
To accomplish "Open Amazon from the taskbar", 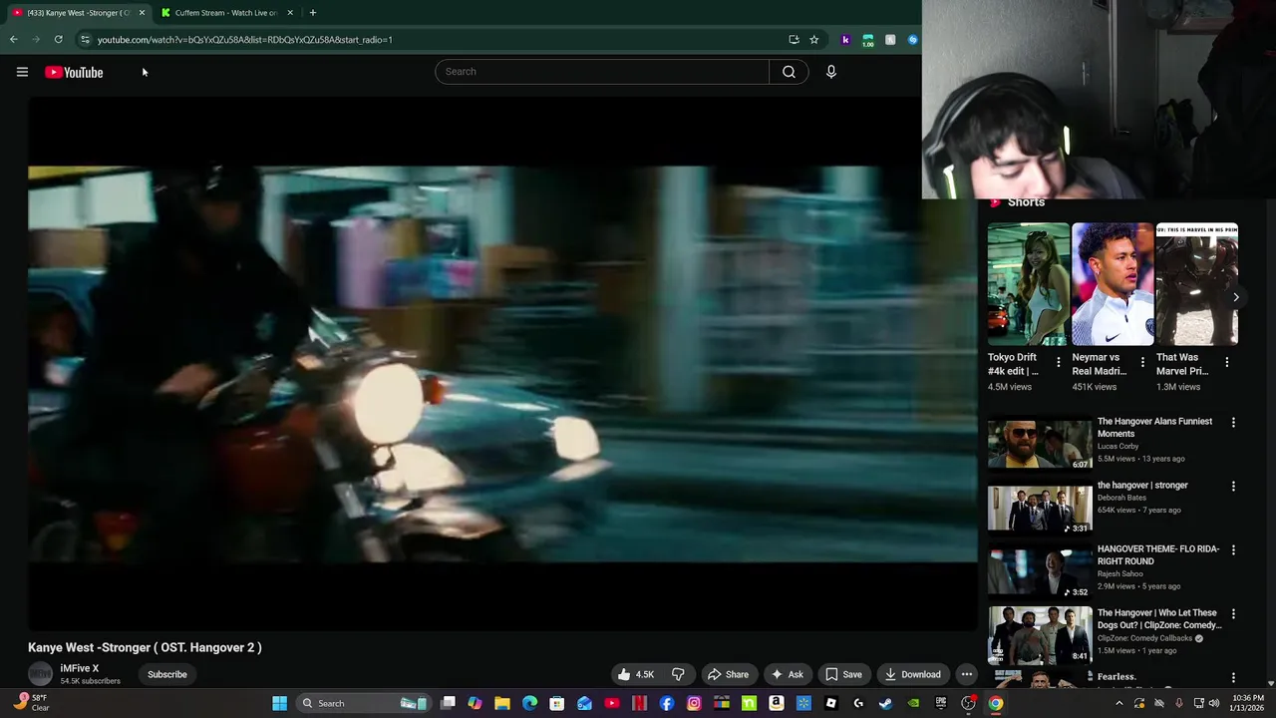I will [776, 704].
